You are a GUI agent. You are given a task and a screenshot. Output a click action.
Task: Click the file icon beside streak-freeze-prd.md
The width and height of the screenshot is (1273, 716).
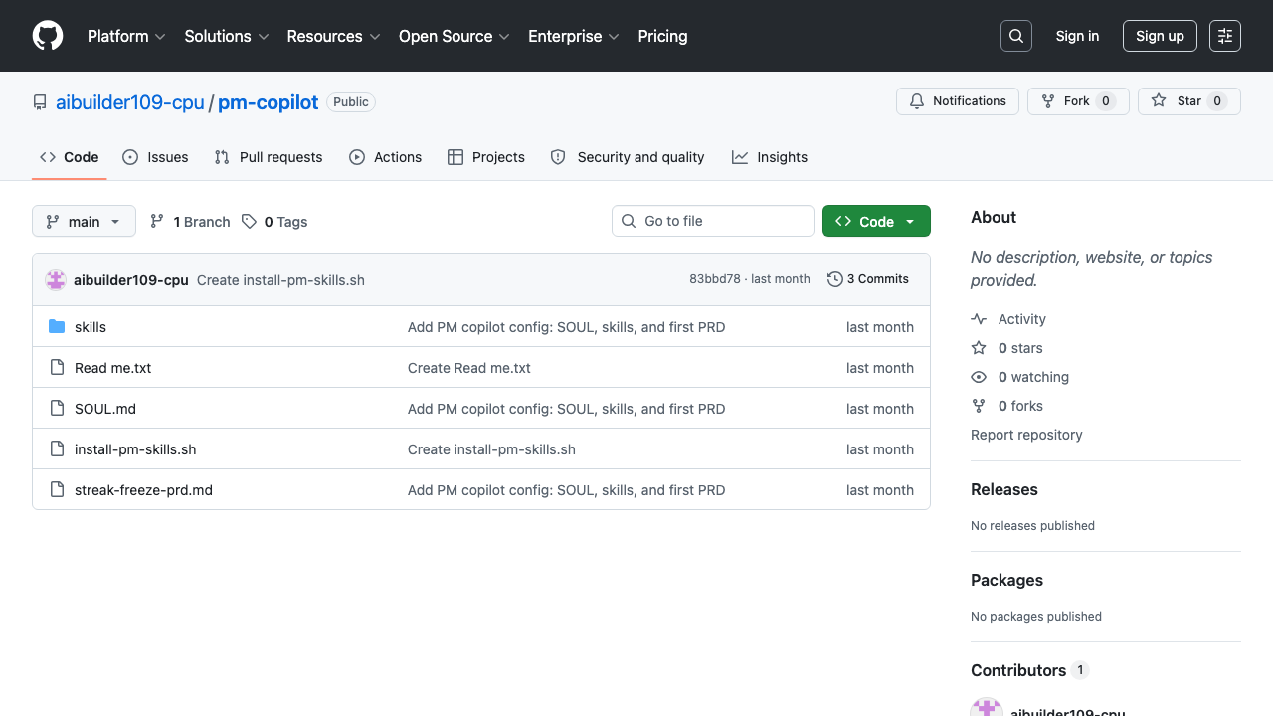tap(57, 490)
